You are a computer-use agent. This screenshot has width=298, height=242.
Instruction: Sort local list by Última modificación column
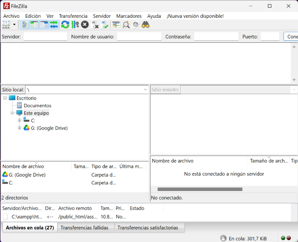pos(132,166)
